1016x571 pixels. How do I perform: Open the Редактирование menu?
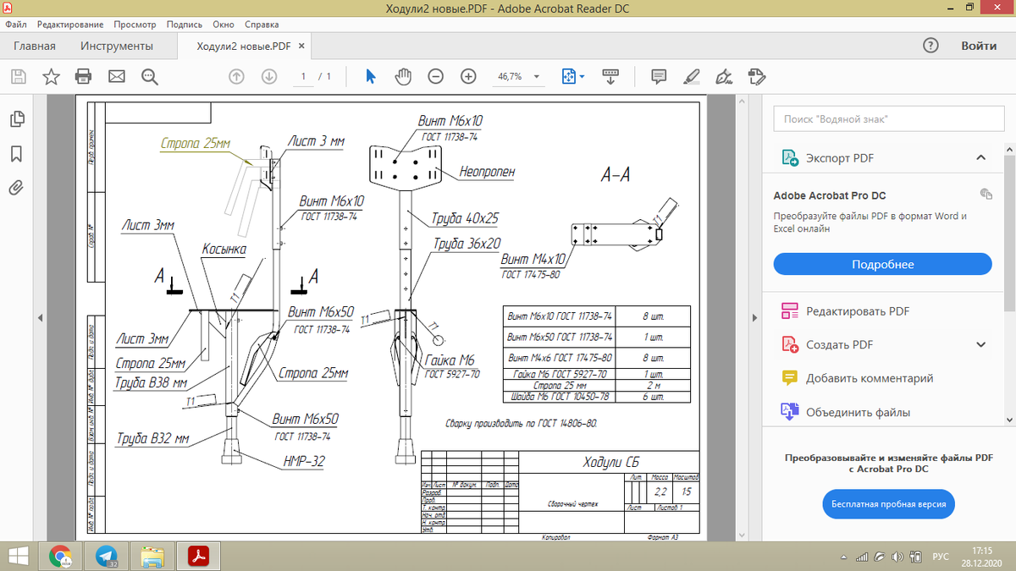click(70, 25)
